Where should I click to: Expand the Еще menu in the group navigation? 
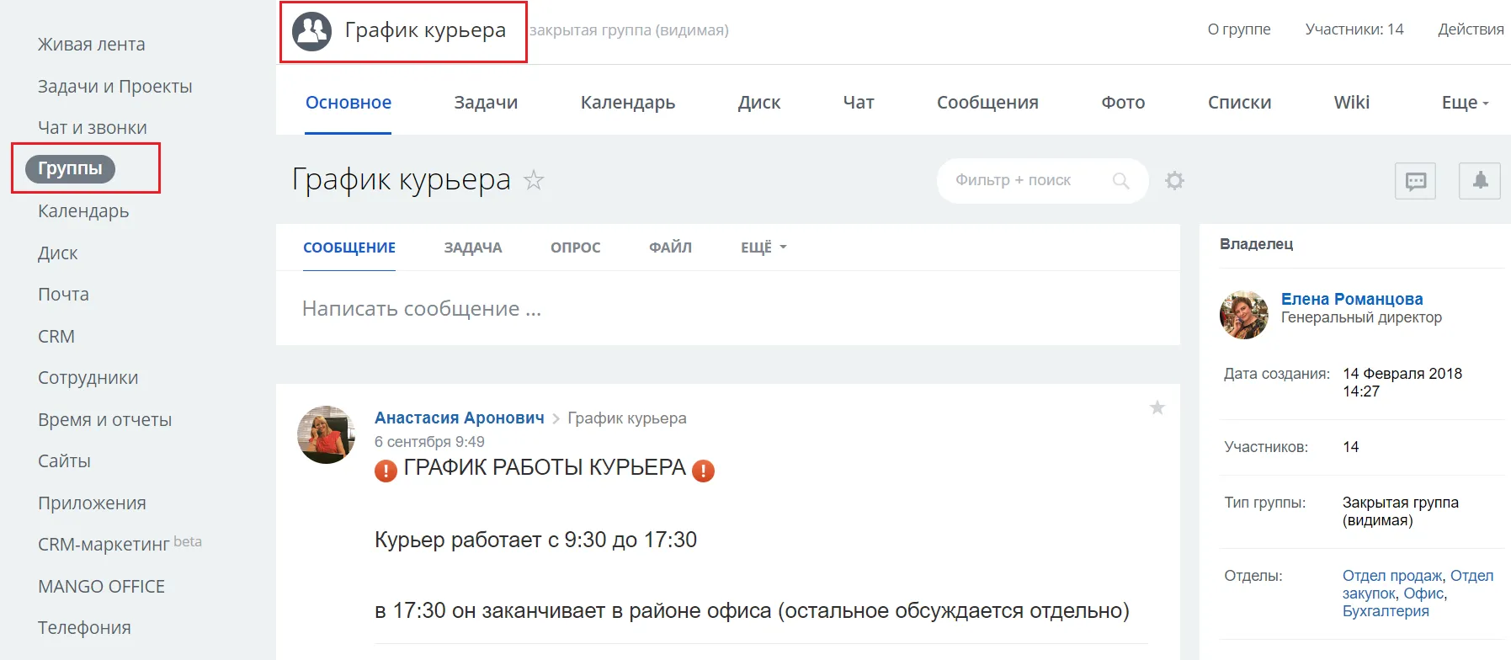(x=1463, y=102)
